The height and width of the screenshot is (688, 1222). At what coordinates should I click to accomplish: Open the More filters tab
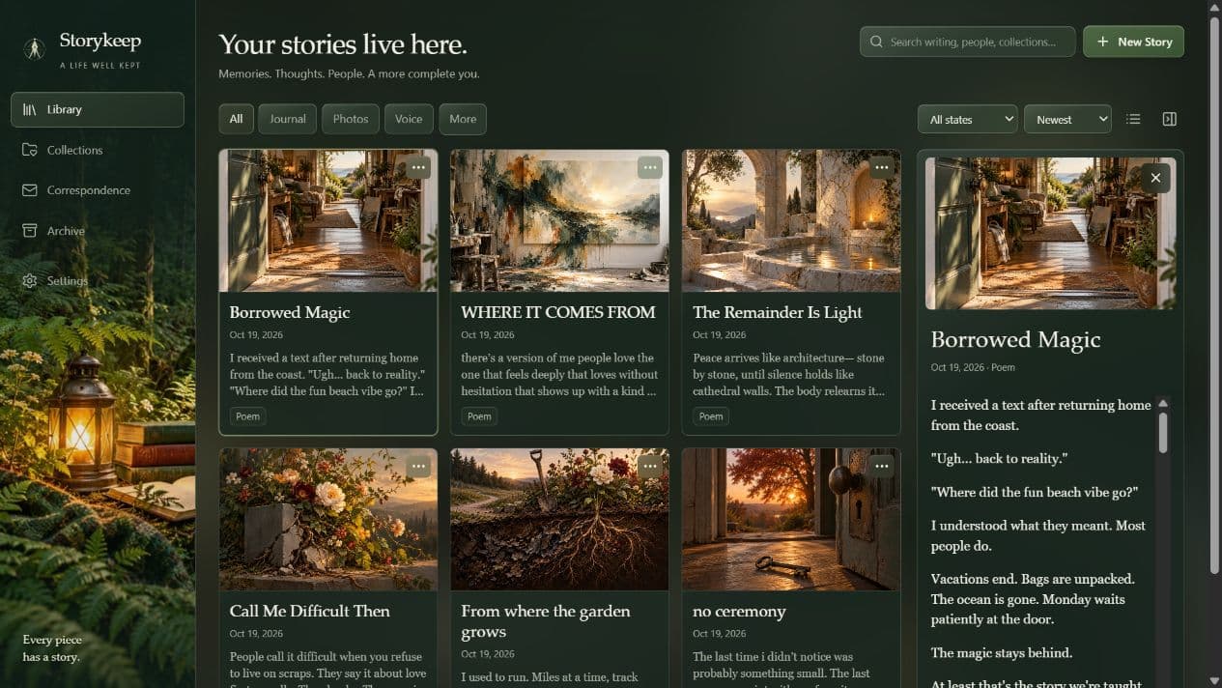[x=463, y=119]
